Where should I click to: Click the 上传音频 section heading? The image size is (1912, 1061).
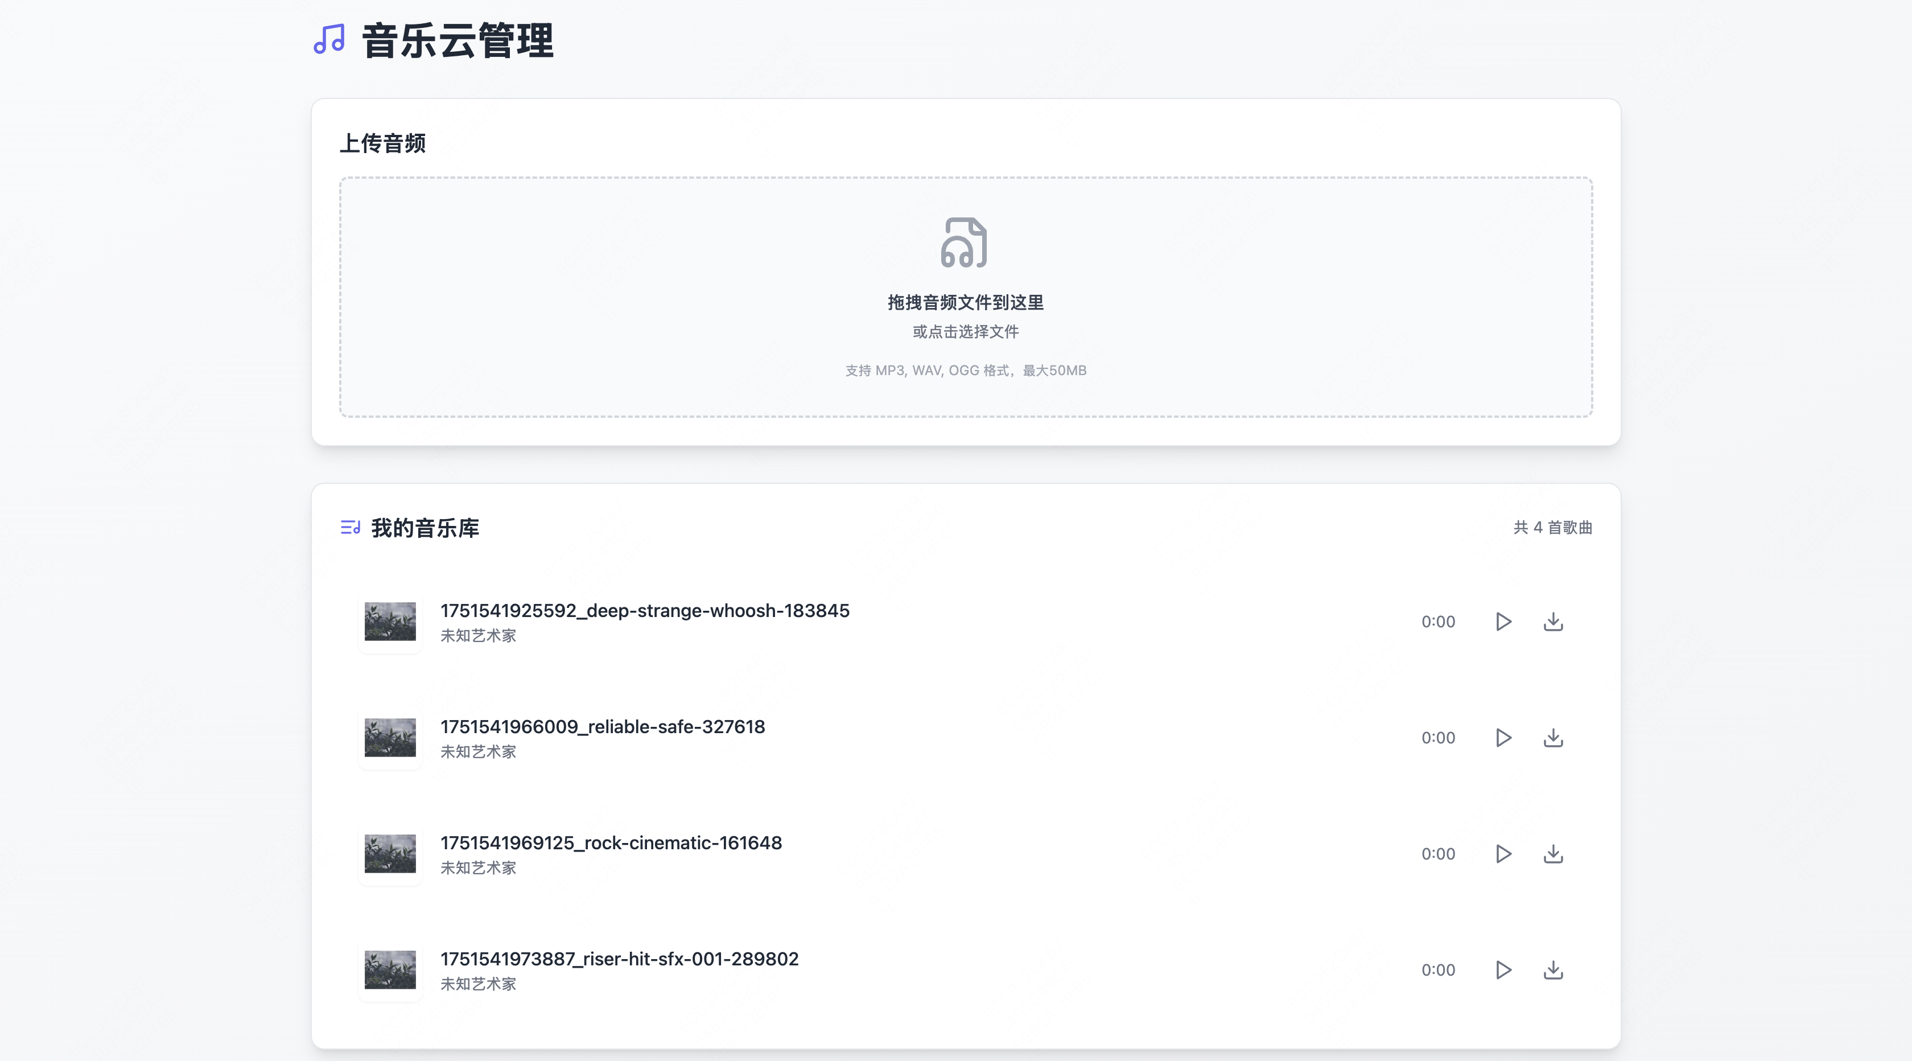point(384,143)
